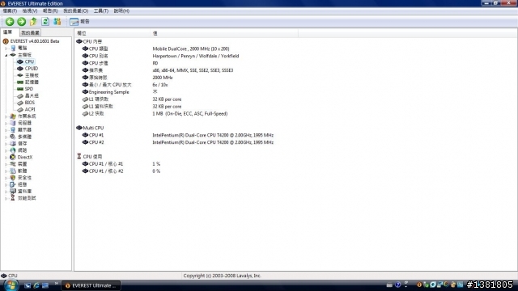This screenshot has height=291, width=518.
Task: Open the 說明(H) help menu
Action: (x=121, y=11)
